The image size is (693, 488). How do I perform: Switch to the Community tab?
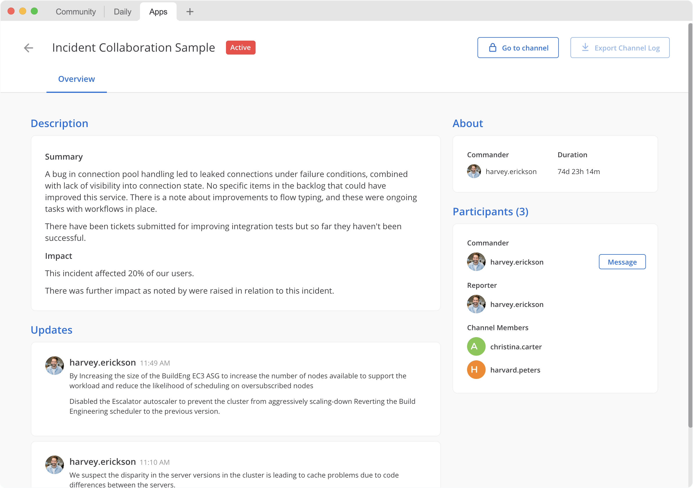76,11
